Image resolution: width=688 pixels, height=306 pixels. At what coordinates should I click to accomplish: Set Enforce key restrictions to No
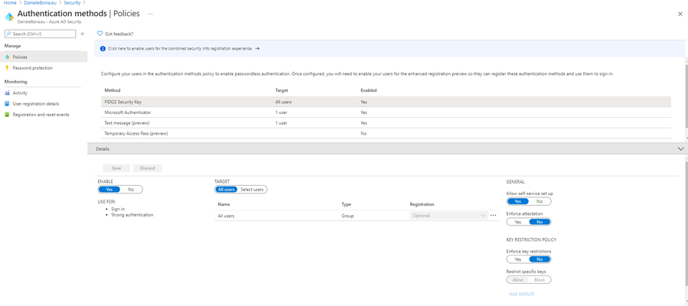coord(540,259)
